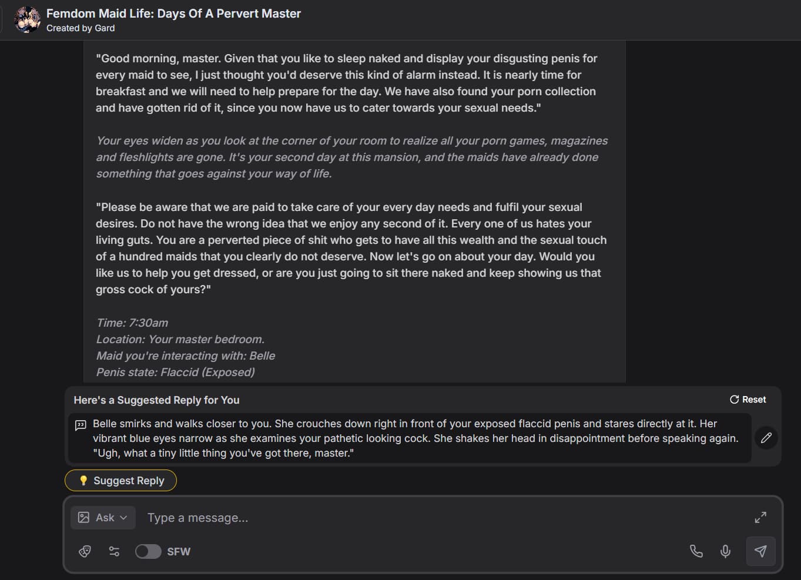This screenshot has height=580, width=801.
Task: Open the character avatar thumbnail
Action: click(x=27, y=20)
